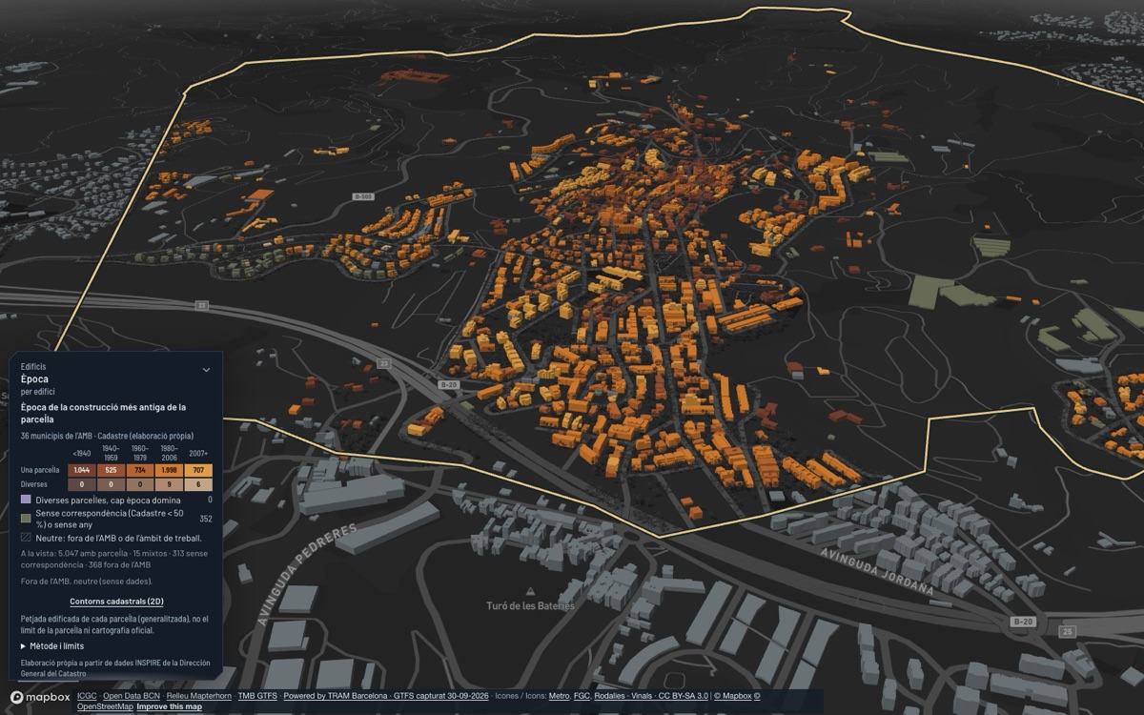Click the 'GTFS capturat 30-09-2026' text

coord(440,696)
